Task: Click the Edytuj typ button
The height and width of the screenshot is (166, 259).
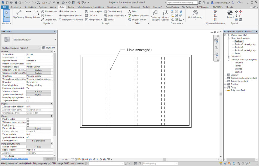Action: click(49, 48)
